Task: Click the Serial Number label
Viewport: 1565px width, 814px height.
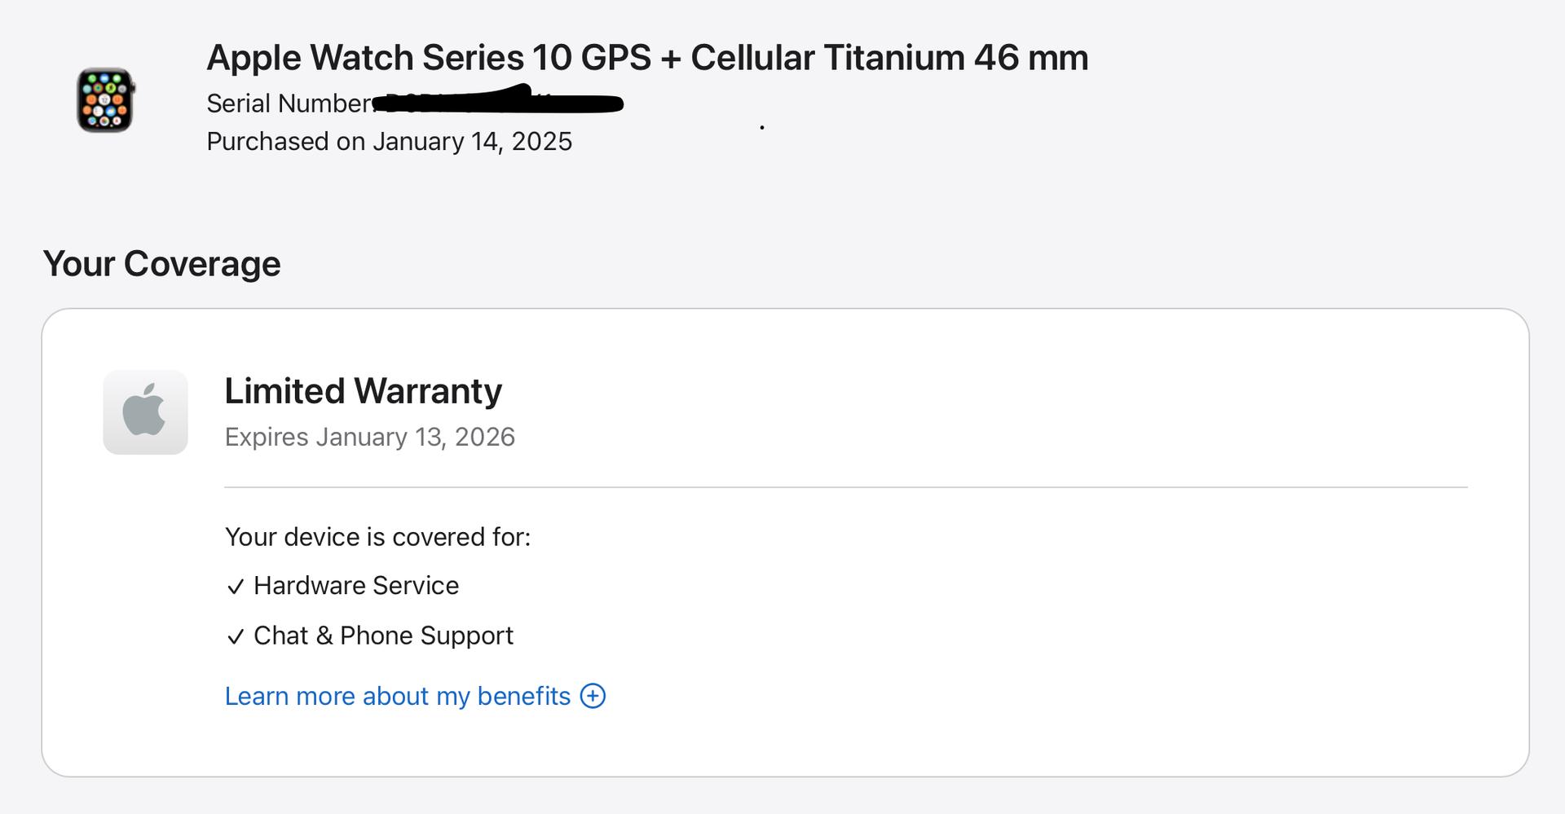Action: (x=290, y=103)
